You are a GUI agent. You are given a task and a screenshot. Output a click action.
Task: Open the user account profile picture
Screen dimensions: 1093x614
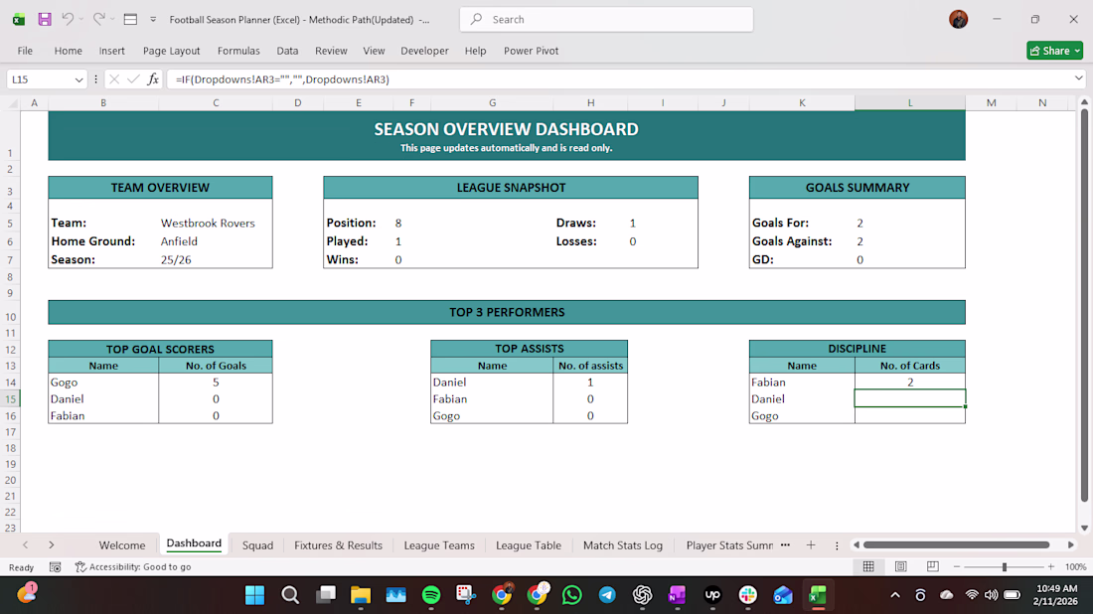point(959,20)
